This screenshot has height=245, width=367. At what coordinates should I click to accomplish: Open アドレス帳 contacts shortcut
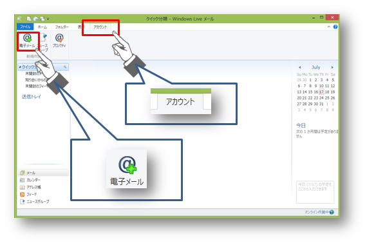point(30,187)
